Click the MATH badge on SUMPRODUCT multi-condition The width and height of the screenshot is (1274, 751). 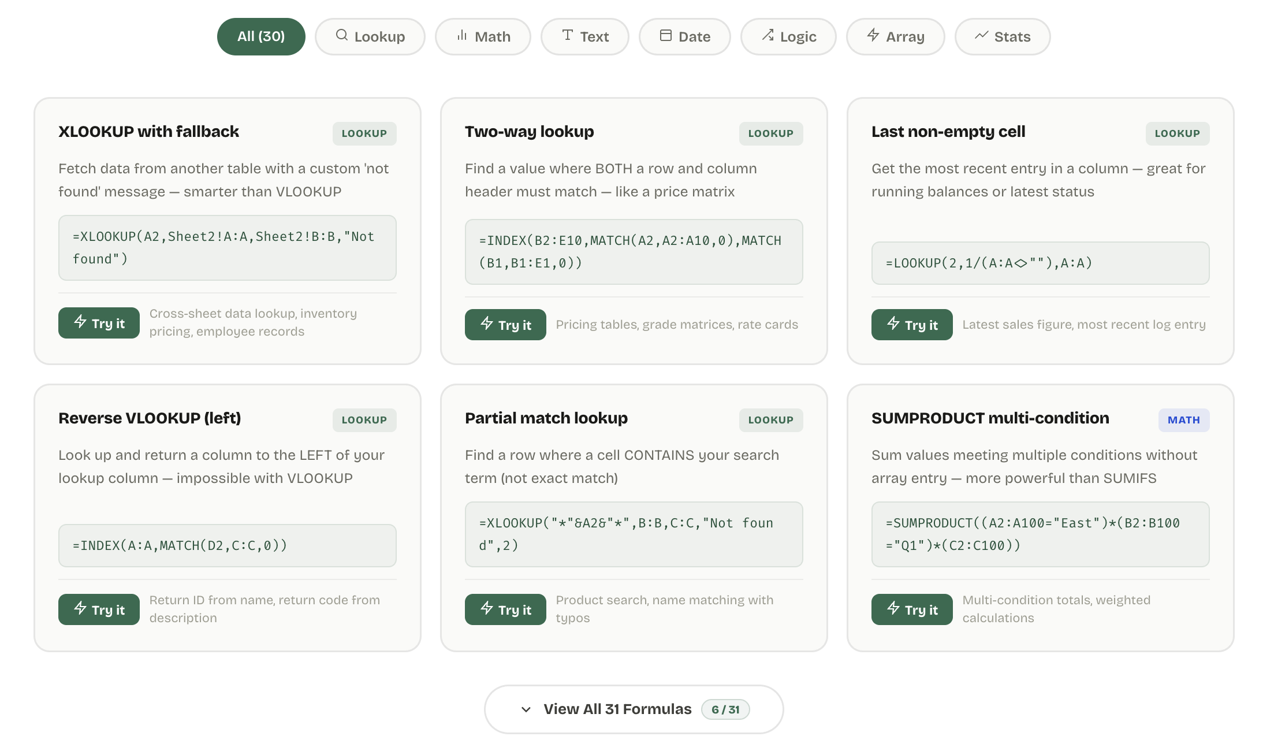1183,420
